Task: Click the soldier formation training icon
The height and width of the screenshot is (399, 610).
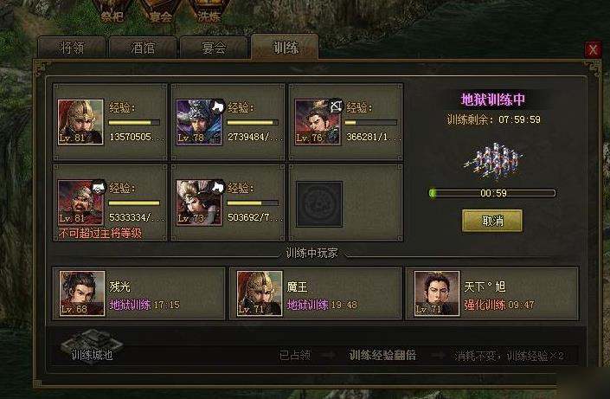Action: click(x=493, y=162)
